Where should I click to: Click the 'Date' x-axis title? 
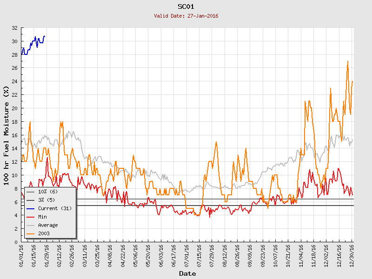pos(187,273)
